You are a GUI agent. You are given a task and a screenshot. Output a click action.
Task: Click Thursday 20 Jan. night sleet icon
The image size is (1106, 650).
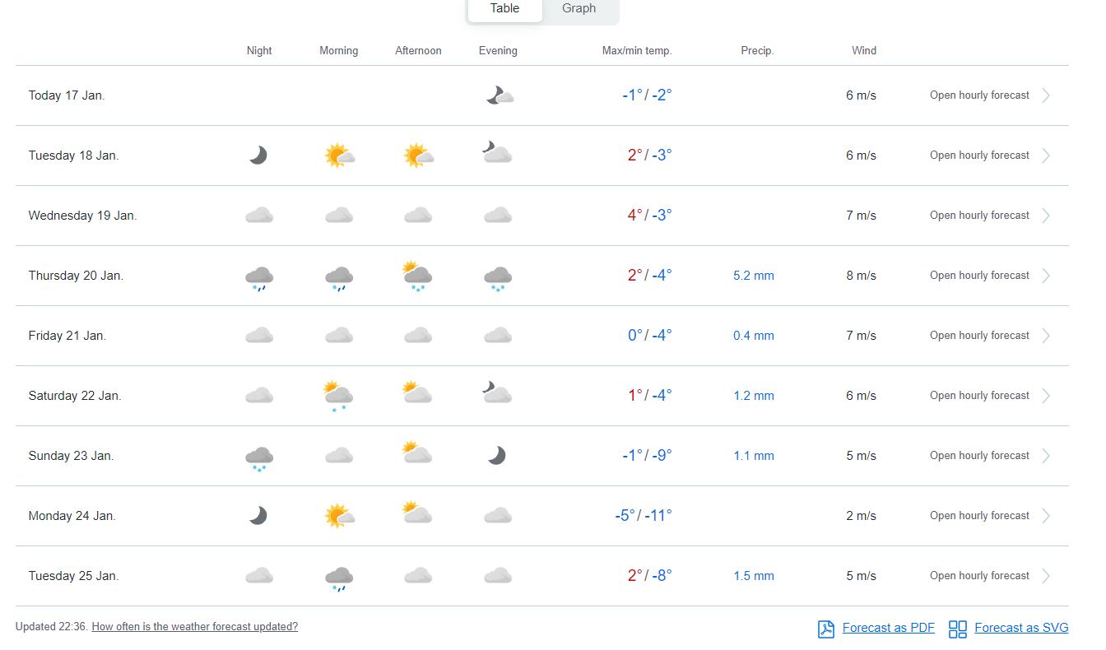click(x=258, y=277)
